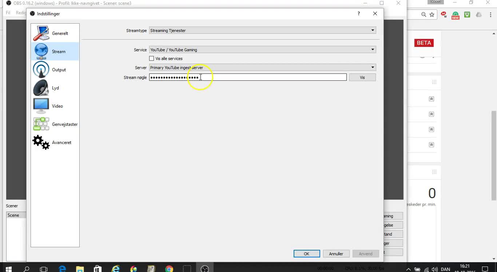The height and width of the screenshot is (272, 497).
Task: Open the volume control in system tray
Action: [x=434, y=269]
